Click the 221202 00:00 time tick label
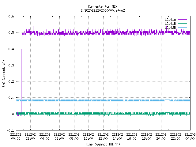This screenshot has width=196, height=147. [x=16, y=136]
